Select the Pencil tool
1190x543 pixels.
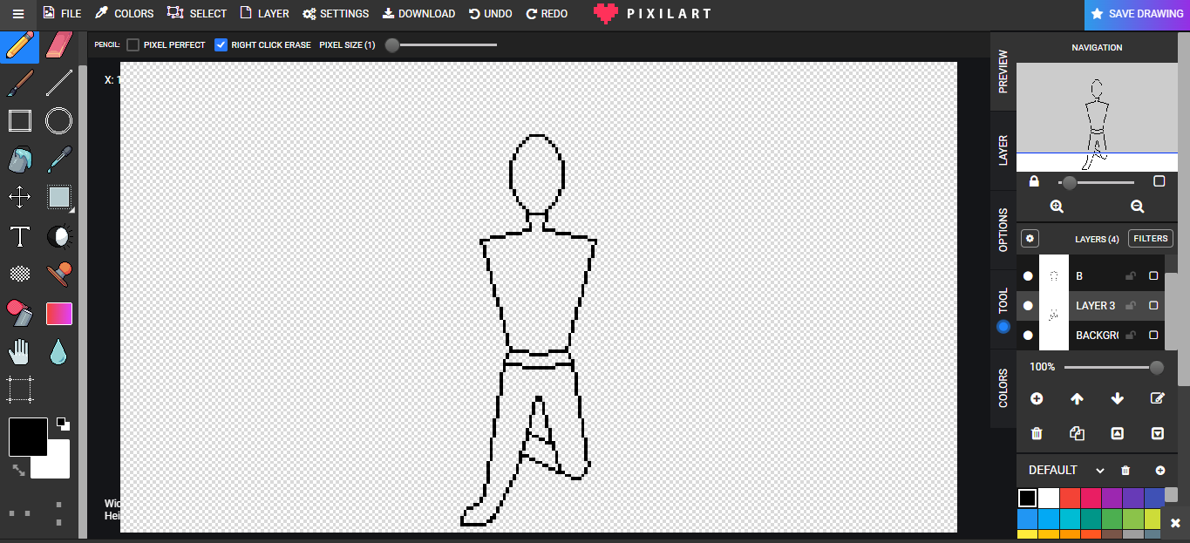click(x=20, y=45)
